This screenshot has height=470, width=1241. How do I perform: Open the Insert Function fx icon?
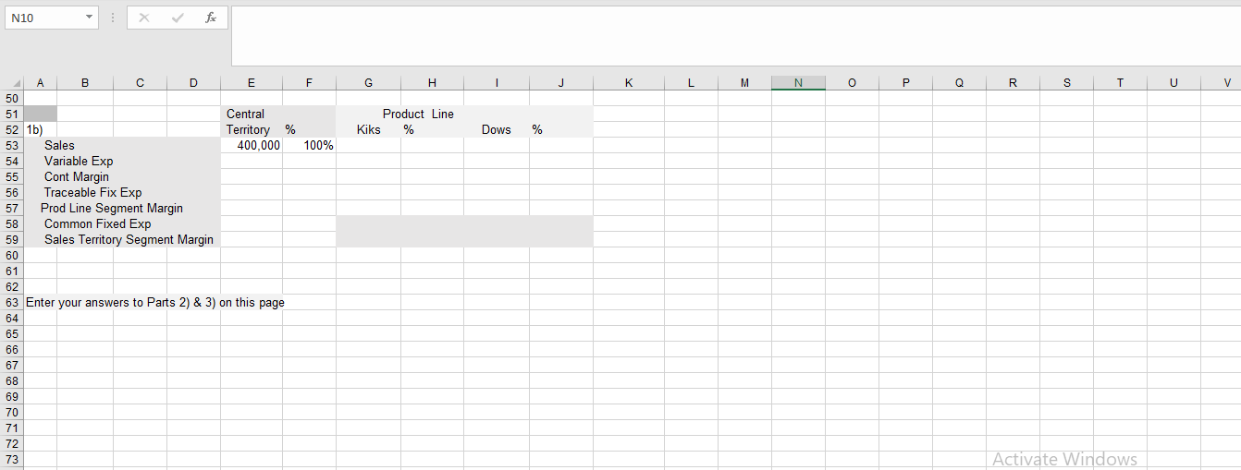tap(210, 18)
